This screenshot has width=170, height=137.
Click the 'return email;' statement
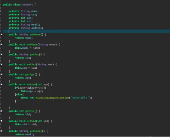[x=24, y=135]
